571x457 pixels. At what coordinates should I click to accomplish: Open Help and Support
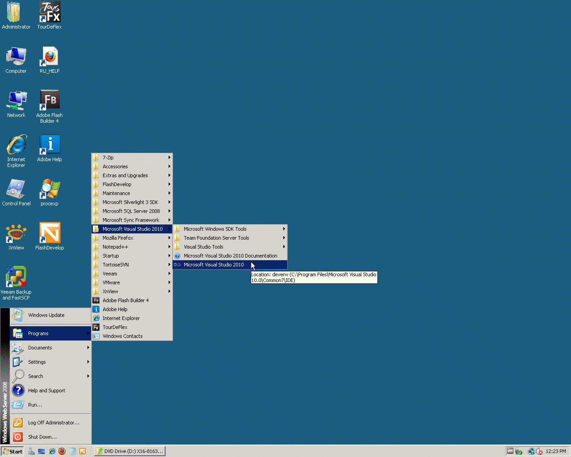pyautogui.click(x=50, y=391)
